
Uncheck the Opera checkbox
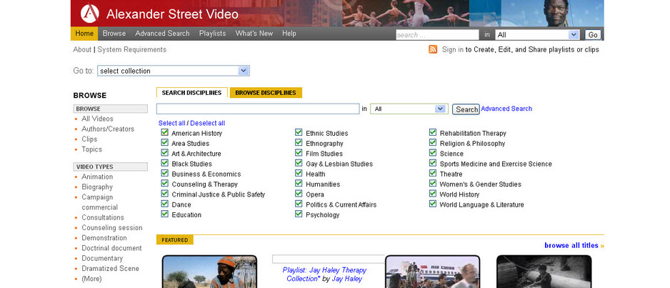tap(299, 194)
